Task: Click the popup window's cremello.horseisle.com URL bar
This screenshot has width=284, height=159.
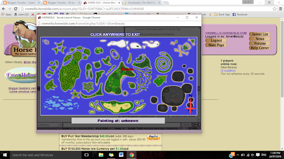Action: [119, 23]
